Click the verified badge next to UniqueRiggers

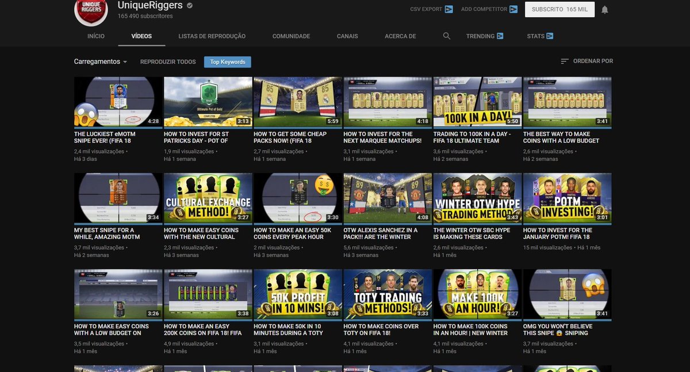point(190,6)
